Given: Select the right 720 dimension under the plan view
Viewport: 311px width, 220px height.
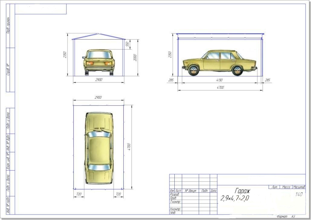Looking at the screenshot, I should (118, 194).
